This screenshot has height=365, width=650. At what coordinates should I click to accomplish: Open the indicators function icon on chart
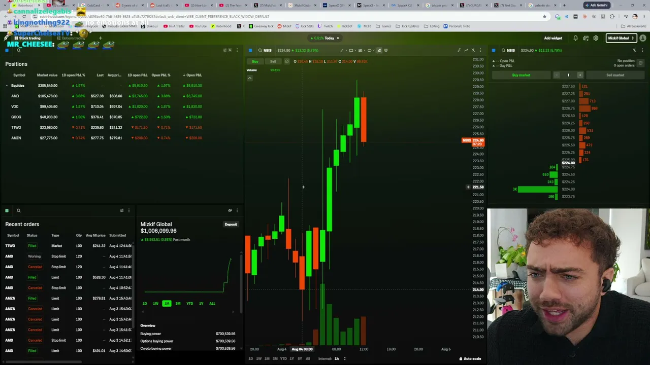(x=459, y=50)
